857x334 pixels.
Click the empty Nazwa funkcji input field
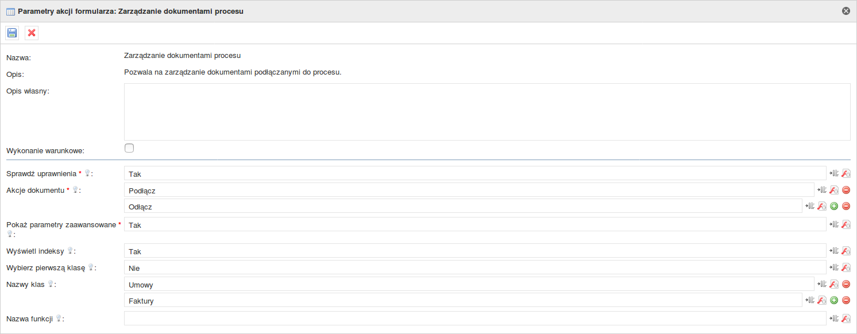coord(475,319)
